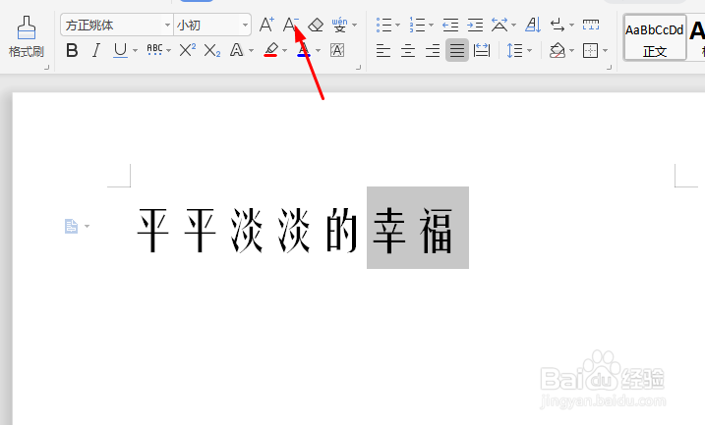Expand strikethrough options dropdown
The width and height of the screenshot is (705, 425).
point(168,50)
